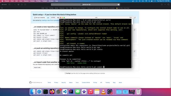Image resolution: width=171 pixels, height=96 pixels.
Task: Open Spotlight search in menu bar
Action: [x=149, y=1]
